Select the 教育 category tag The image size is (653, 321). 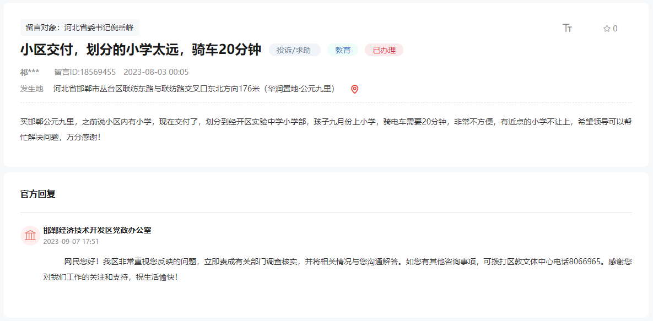tap(343, 50)
